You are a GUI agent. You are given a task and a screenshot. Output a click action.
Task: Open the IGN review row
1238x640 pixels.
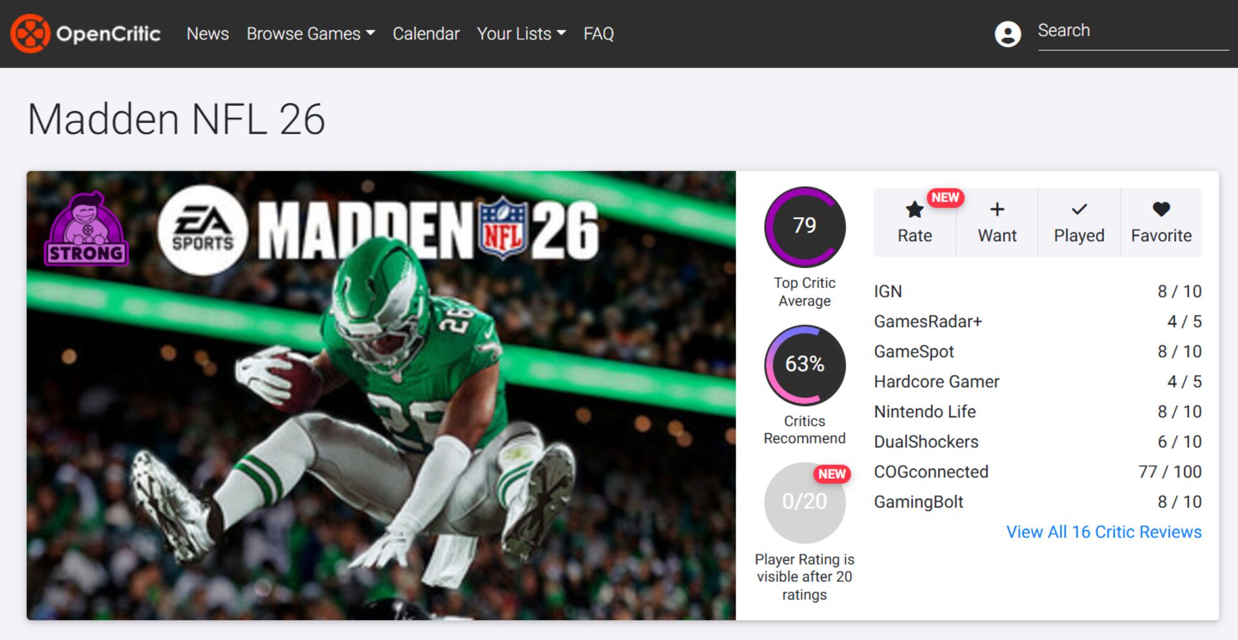click(1037, 291)
